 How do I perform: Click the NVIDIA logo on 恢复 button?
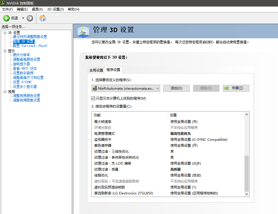click(226, 88)
